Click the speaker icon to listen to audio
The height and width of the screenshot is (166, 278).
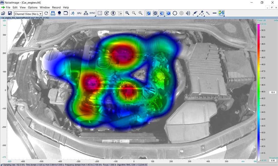point(187,13)
